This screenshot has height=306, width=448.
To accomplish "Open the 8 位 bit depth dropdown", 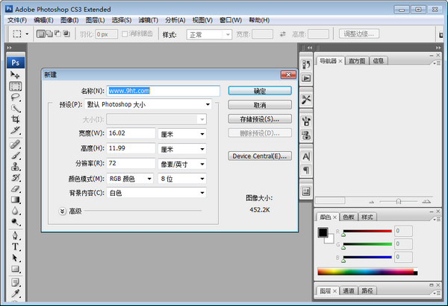I will pos(182,179).
